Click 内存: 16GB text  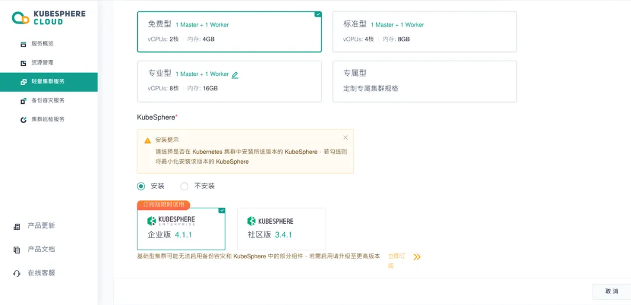click(202, 89)
